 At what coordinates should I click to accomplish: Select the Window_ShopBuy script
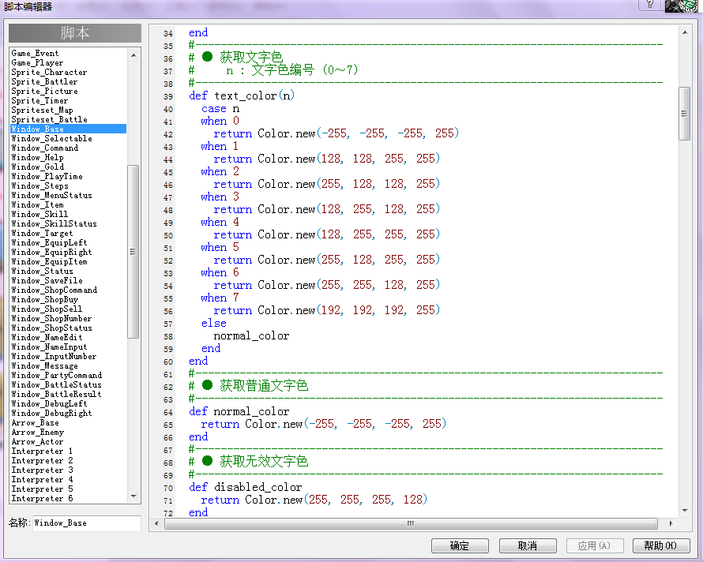[69, 299]
